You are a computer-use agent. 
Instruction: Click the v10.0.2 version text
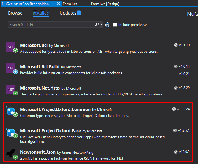tap(184, 152)
